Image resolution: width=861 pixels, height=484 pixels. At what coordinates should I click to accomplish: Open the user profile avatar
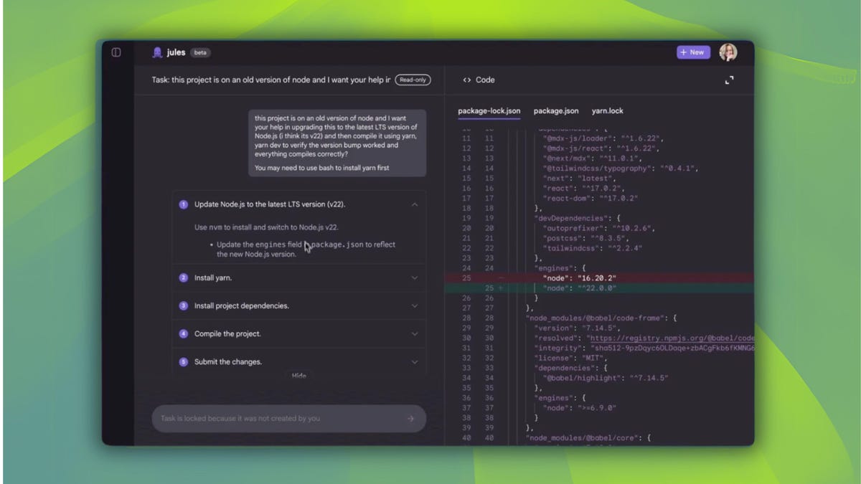point(728,52)
